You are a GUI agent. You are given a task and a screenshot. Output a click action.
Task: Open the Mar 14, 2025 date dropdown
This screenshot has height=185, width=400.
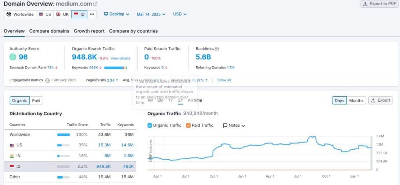click(151, 14)
